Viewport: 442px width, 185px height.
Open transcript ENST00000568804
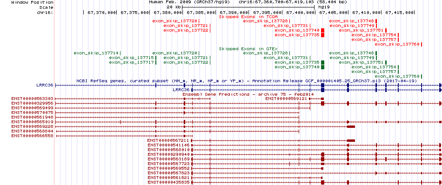(32, 131)
